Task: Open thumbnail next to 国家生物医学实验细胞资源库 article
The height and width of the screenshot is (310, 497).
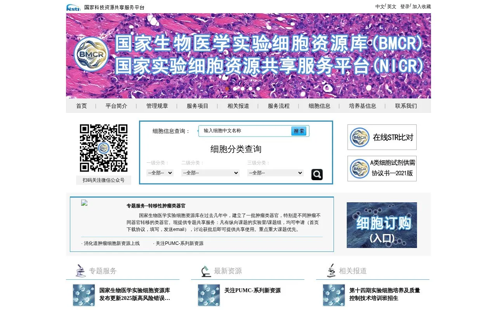Action: [x=84, y=295]
